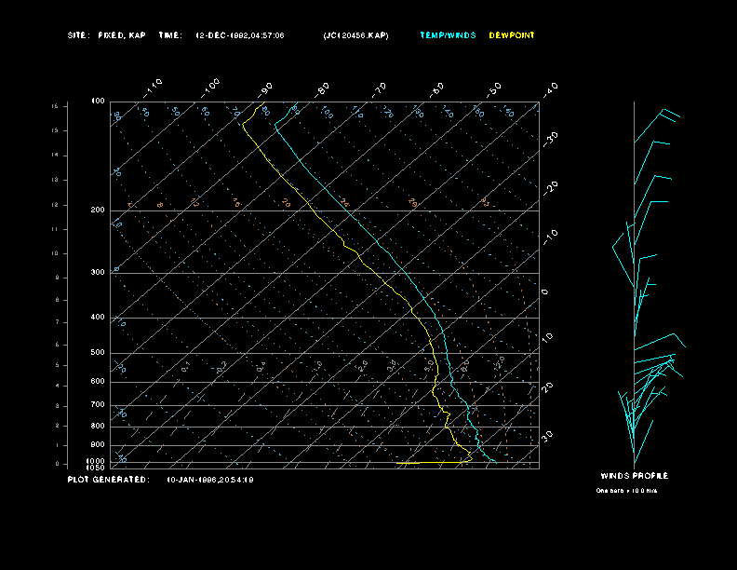The height and width of the screenshot is (570, 737).
Task: Click the 200 pressure level label
Action: (98, 210)
